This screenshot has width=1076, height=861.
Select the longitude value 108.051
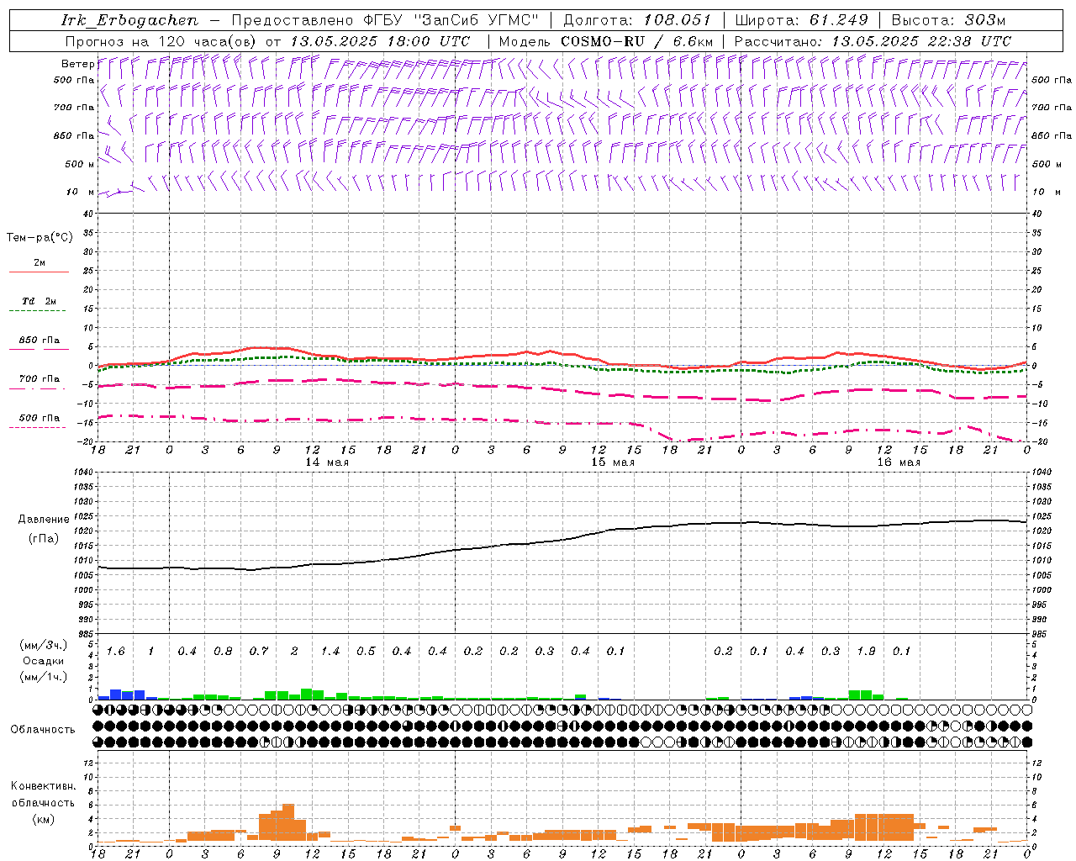tap(678, 20)
